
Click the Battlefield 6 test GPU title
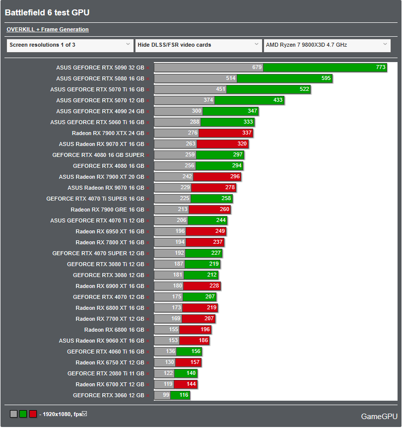point(47,12)
